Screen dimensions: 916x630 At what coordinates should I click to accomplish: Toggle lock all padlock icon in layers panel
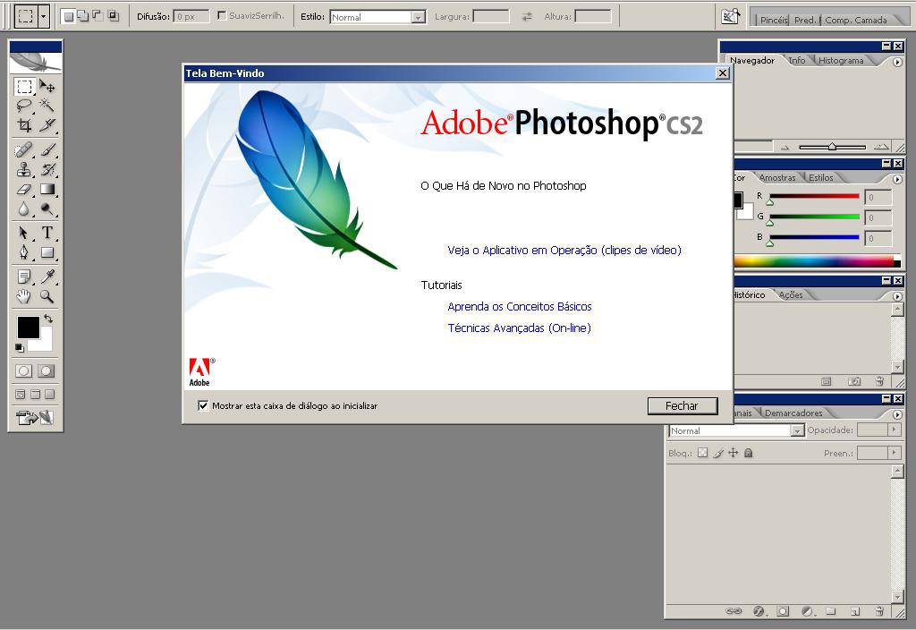coord(749,453)
